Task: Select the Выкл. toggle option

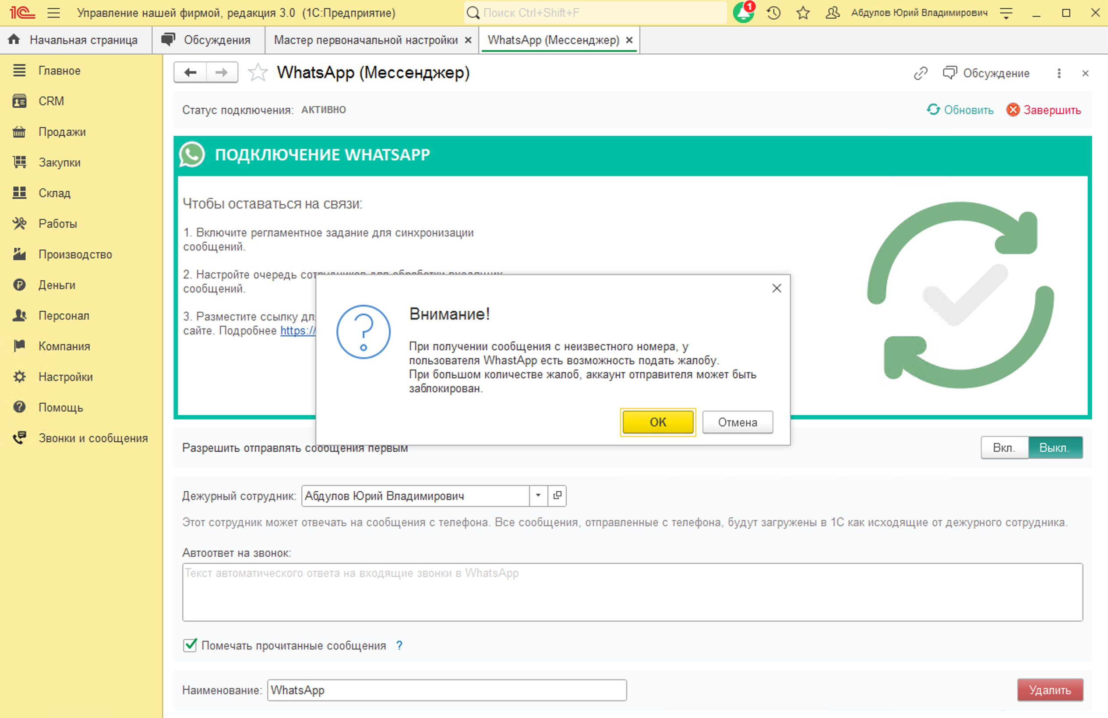Action: [x=1055, y=447]
